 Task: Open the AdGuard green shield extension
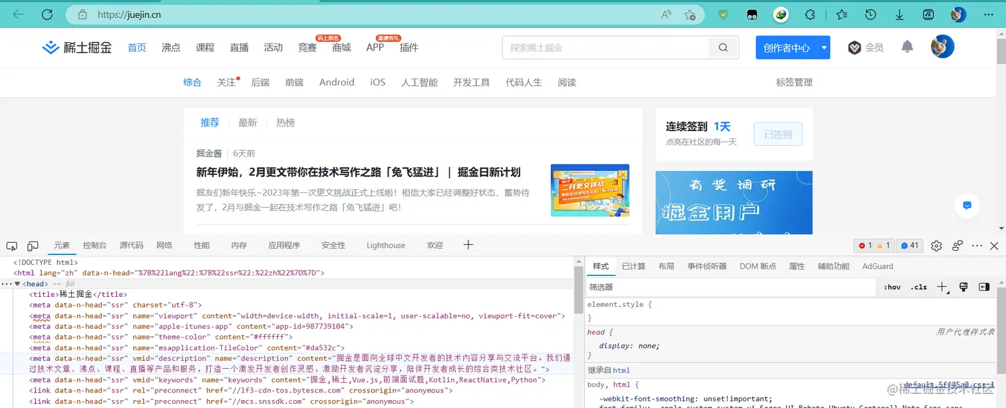point(723,14)
